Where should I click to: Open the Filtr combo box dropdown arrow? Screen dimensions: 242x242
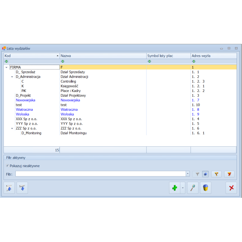click(188, 174)
